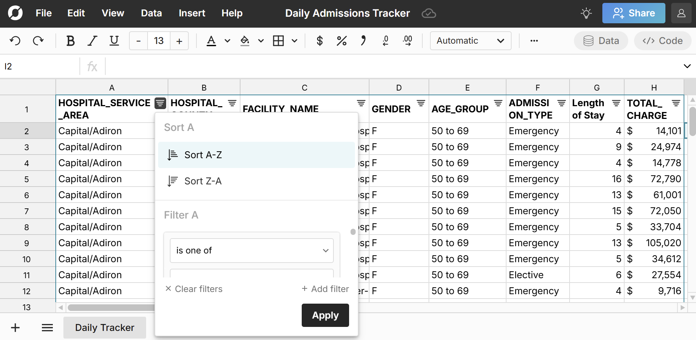
Task: Clear all filters on column A
Action: pos(193,289)
